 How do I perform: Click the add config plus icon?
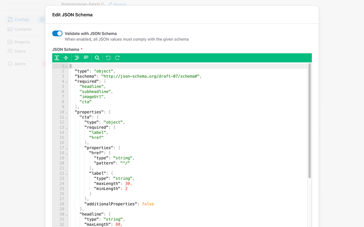pos(42,20)
